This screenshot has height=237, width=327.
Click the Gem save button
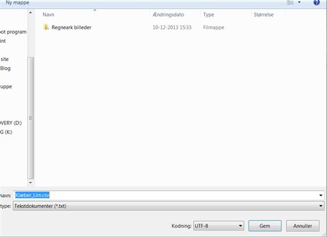coord(265,226)
